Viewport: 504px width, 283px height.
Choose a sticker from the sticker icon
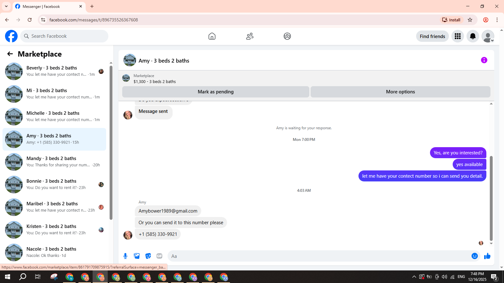tap(148, 256)
